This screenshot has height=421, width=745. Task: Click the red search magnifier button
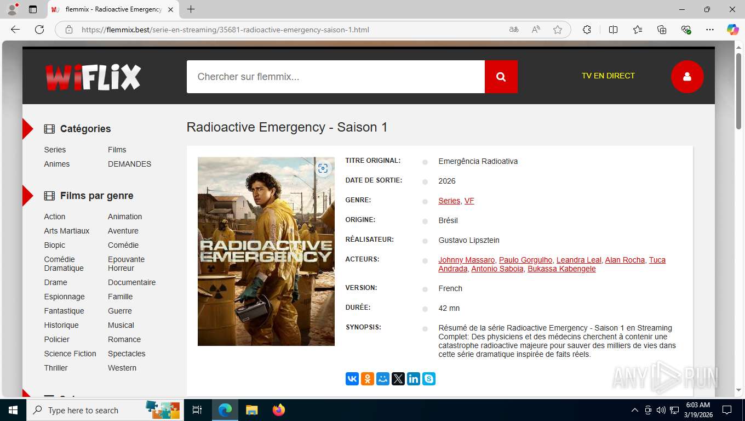coord(501,77)
